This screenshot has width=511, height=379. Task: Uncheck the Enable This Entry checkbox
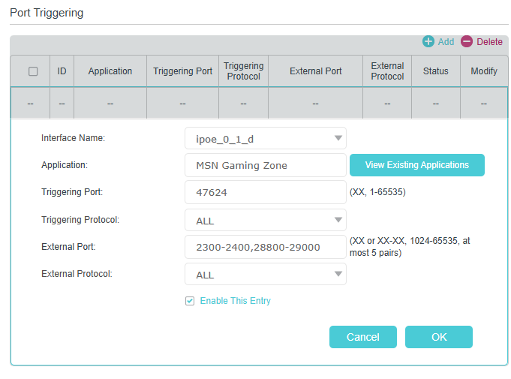pyautogui.click(x=190, y=301)
